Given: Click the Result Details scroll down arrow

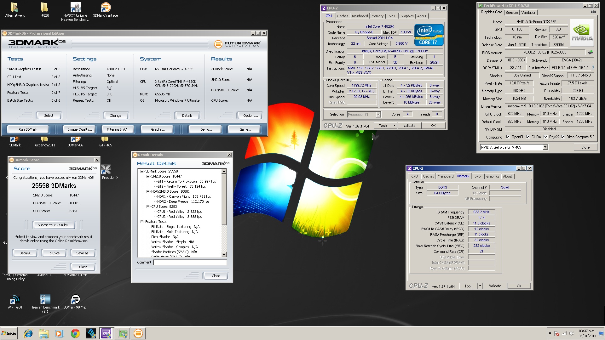Looking at the screenshot, I should 224,255.
